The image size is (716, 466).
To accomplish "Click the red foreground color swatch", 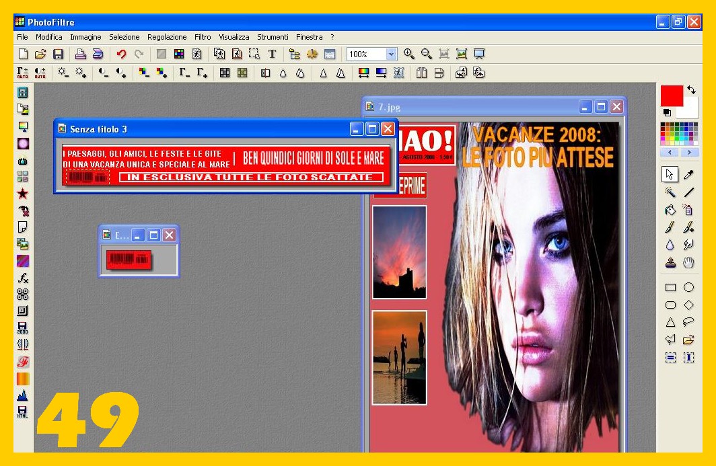I will coord(672,95).
